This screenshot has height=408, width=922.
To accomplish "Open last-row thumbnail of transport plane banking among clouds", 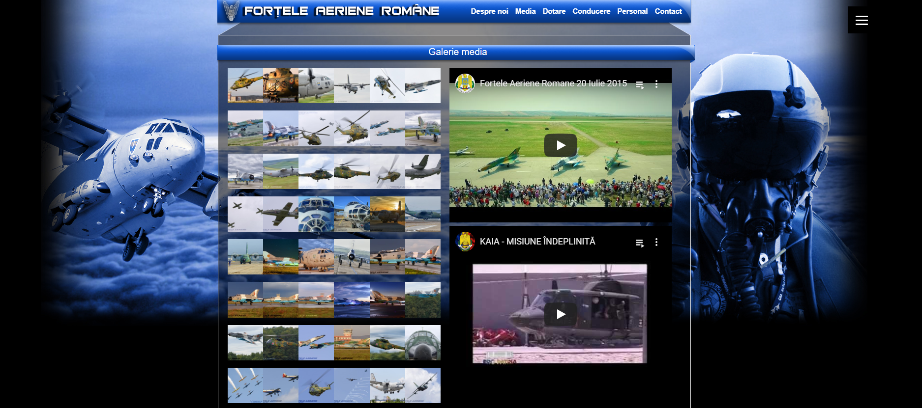I will (x=423, y=385).
